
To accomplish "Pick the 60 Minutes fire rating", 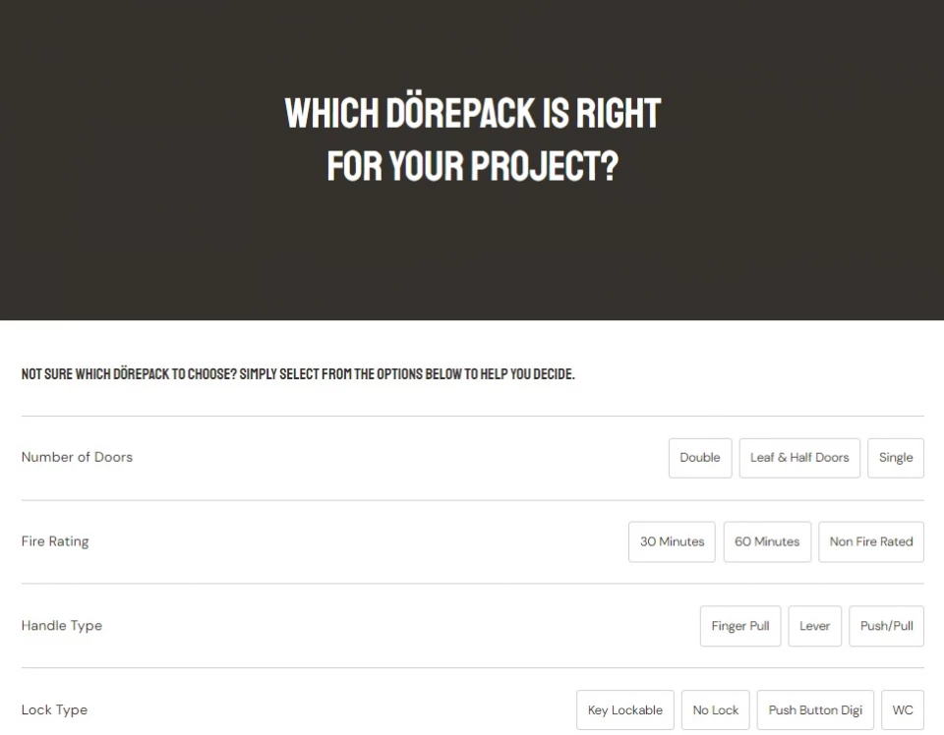I will (x=767, y=542).
